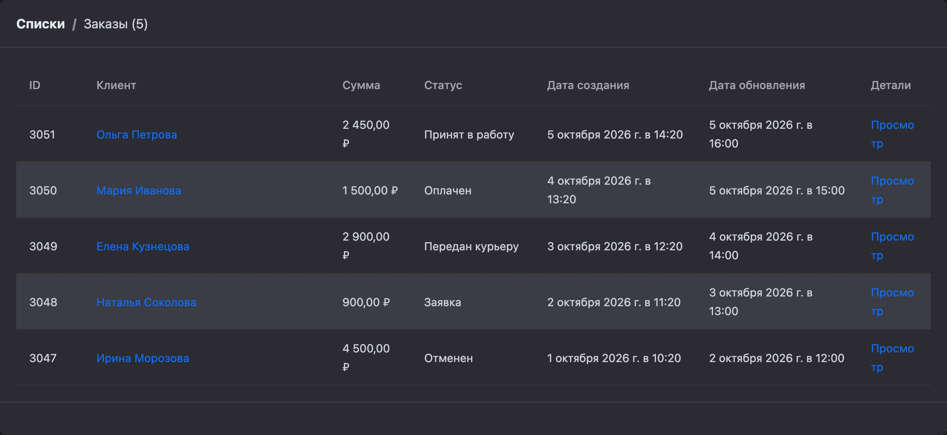This screenshot has height=435, width=947.
Task: Click the Дата обновления column header
Action: pos(757,85)
